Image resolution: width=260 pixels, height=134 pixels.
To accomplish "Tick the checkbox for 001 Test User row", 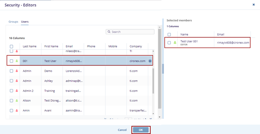I will [x=11, y=61].
